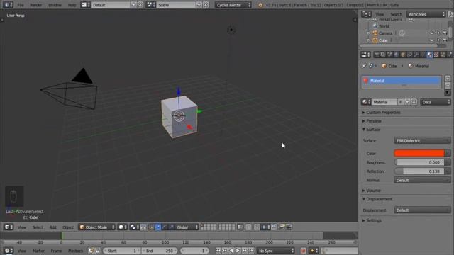Click the OpenGL render image icon
This screenshot has width=454, height=255.
coord(282,227)
